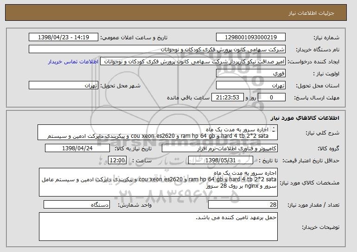Screen dimensions: 357x252
Task: Select the time field showing 12:00
Action: (x=117, y=160)
